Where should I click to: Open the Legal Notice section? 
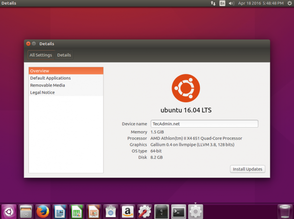[43, 92]
